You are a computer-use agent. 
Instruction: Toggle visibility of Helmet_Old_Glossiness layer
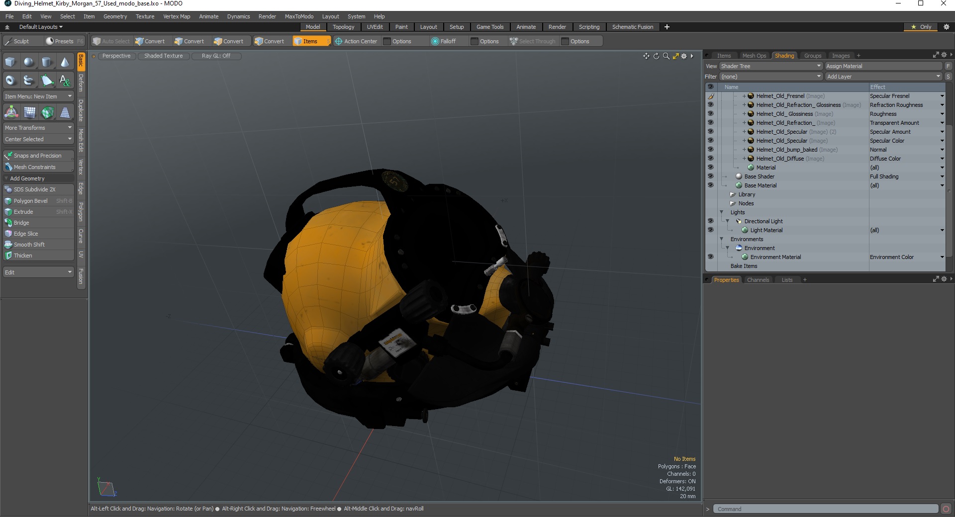click(710, 114)
